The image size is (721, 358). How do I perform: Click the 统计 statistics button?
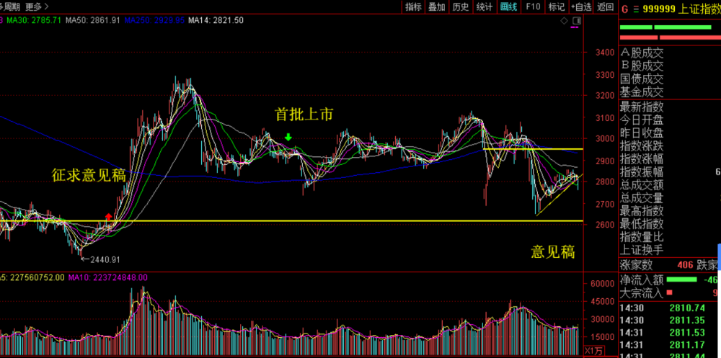[x=485, y=6]
